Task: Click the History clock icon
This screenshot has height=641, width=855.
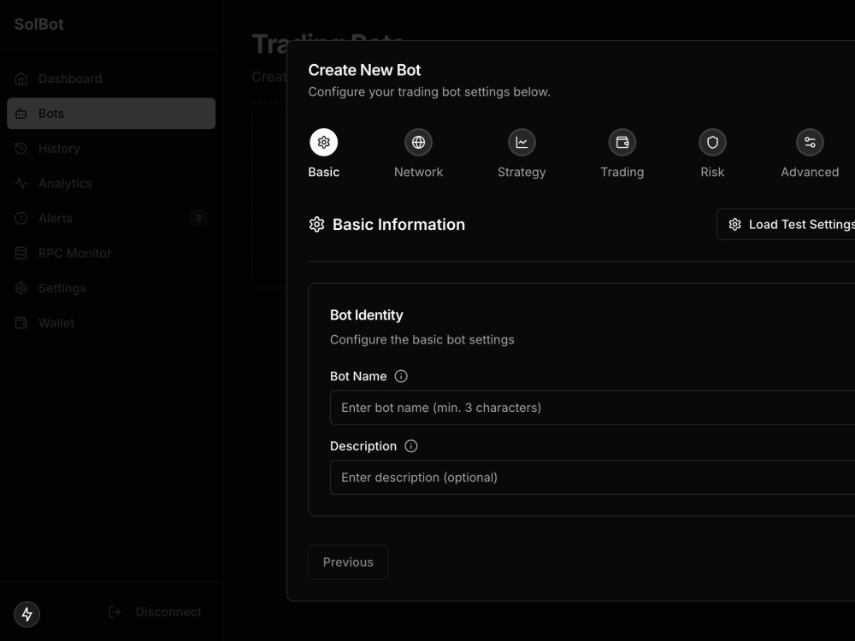Action: 21,148
